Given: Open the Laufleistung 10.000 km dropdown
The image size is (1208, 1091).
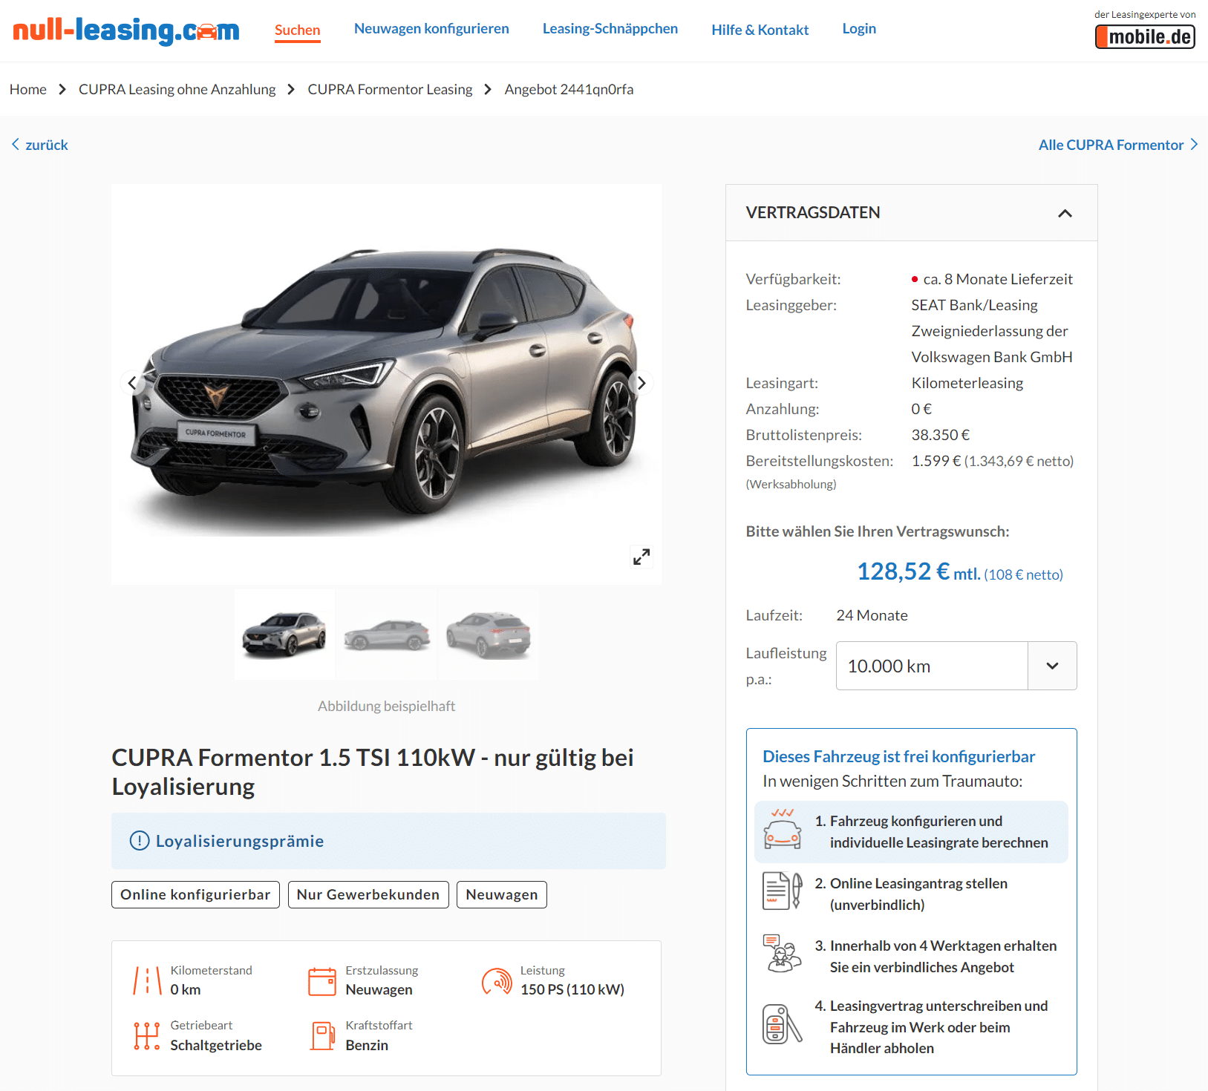Looking at the screenshot, I should [956, 666].
